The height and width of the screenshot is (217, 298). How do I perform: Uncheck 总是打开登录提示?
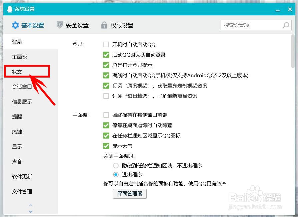tap(106, 65)
